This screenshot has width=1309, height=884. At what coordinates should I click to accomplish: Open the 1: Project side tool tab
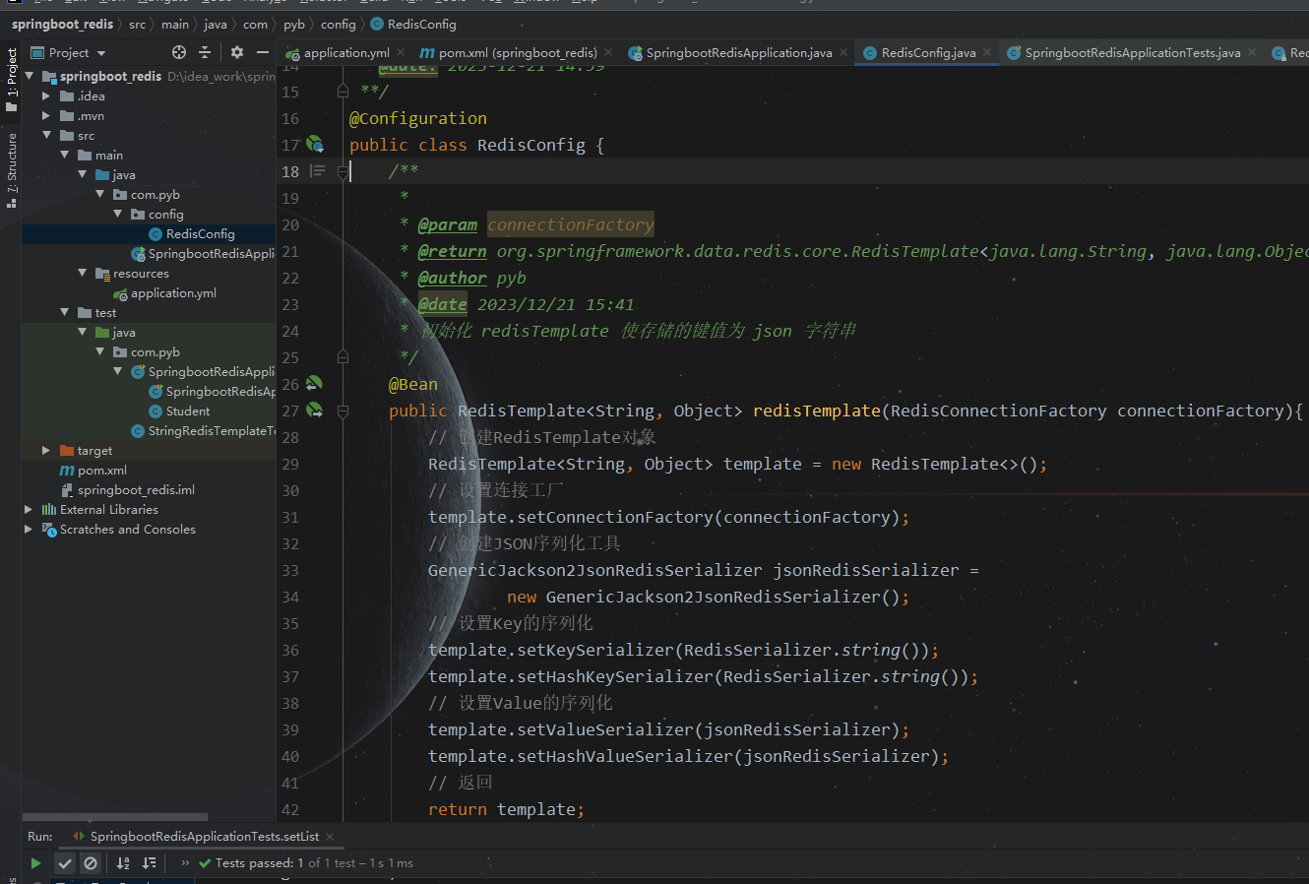coord(11,79)
